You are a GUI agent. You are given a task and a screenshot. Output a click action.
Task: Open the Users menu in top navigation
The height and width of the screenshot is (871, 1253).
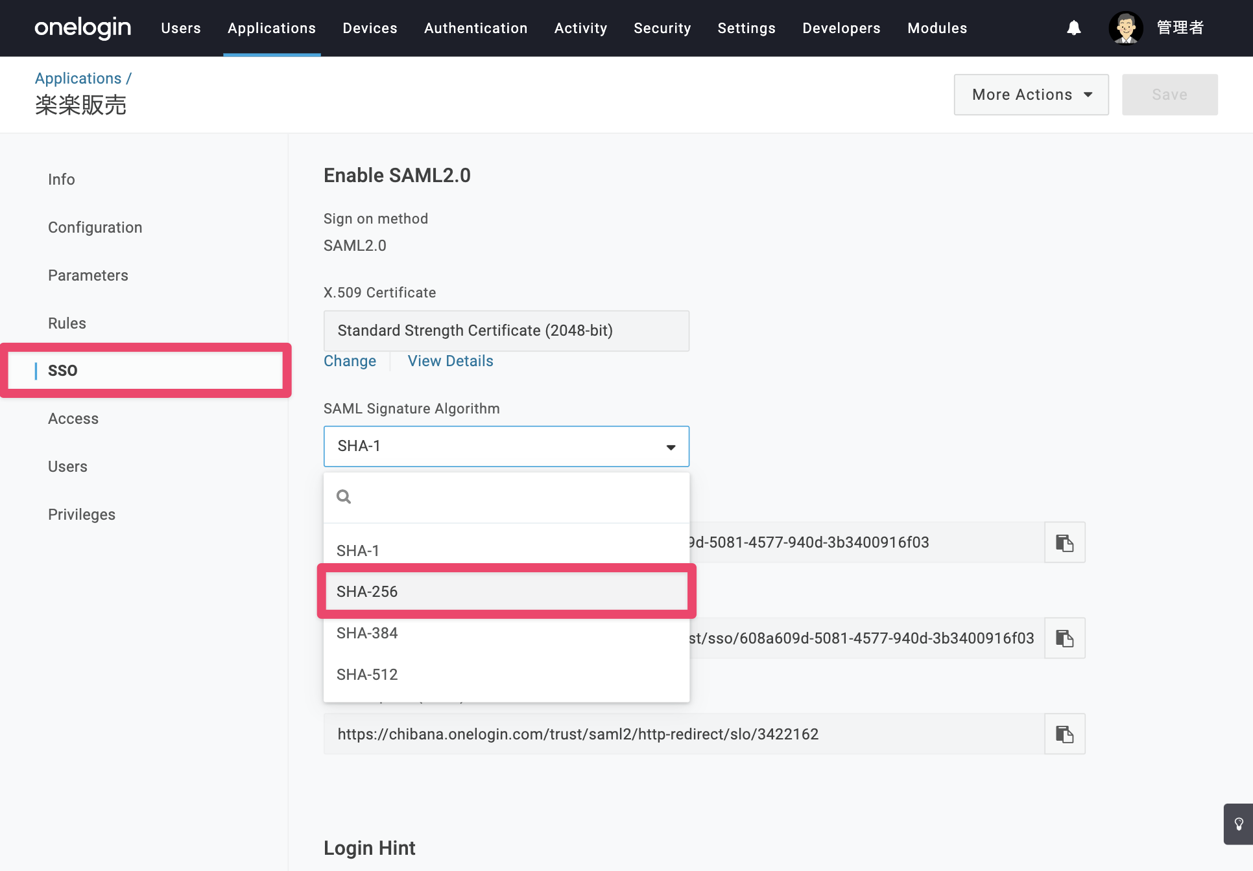click(x=181, y=28)
